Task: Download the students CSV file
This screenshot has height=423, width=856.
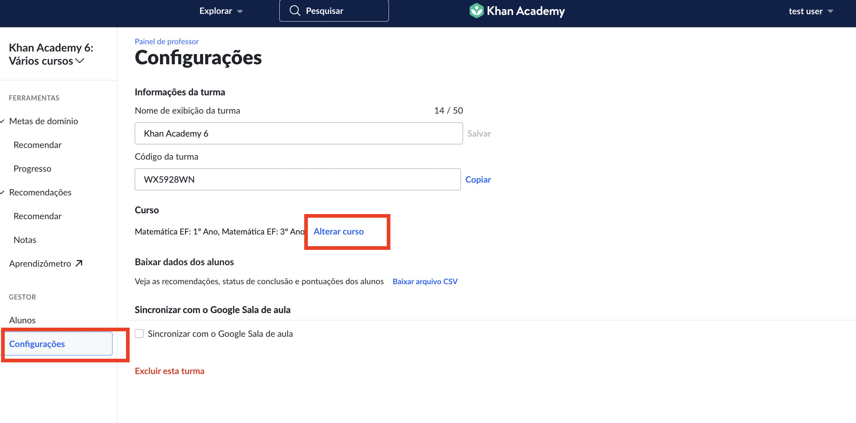Action: tap(425, 282)
